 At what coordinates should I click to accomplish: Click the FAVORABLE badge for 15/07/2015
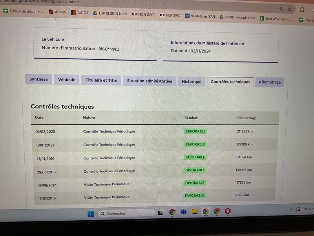click(194, 195)
